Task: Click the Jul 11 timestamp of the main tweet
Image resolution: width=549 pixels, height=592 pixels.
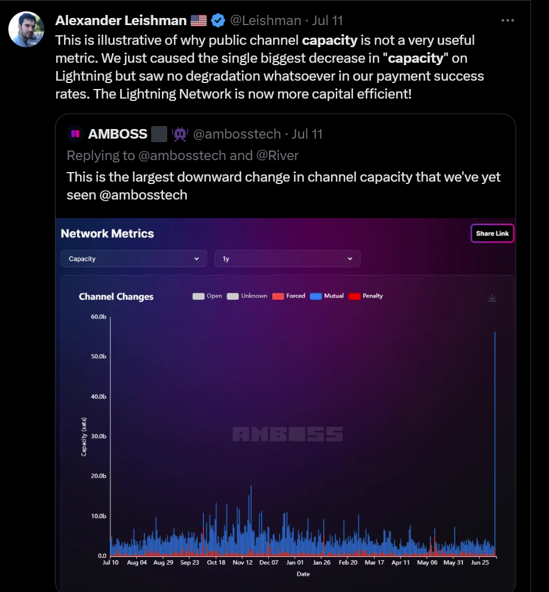Action: click(328, 20)
